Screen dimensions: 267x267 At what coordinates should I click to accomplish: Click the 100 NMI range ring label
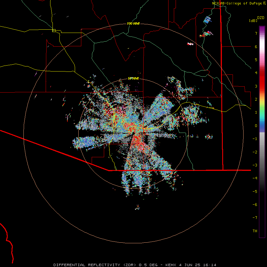pos(133,23)
